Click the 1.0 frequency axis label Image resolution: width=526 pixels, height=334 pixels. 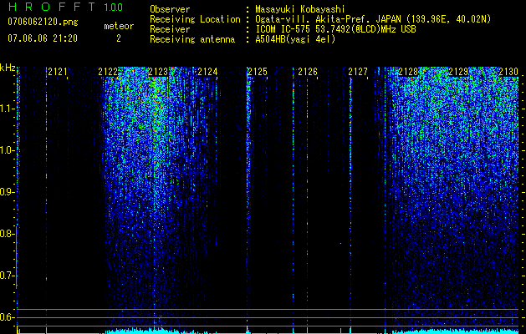tap(7, 150)
